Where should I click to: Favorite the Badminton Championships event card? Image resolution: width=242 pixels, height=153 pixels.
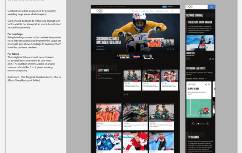[209, 85]
